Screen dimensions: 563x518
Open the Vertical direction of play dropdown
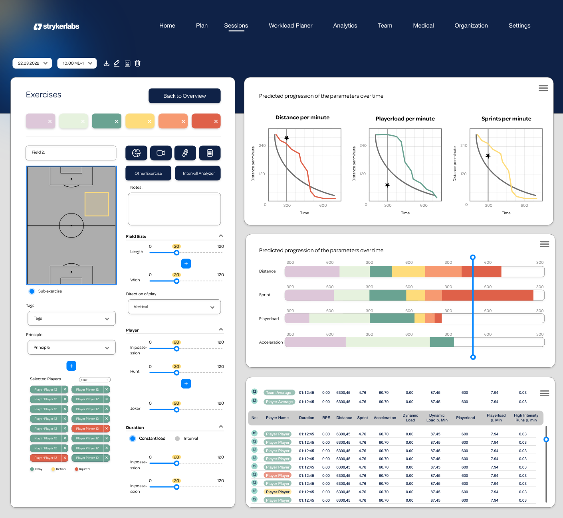(x=174, y=307)
